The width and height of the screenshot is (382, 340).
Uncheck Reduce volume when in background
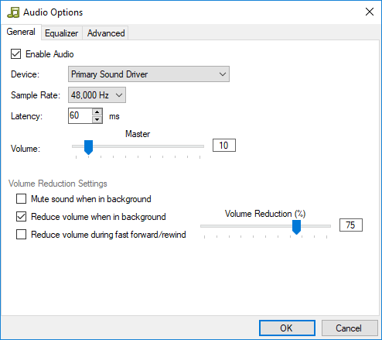(21, 217)
